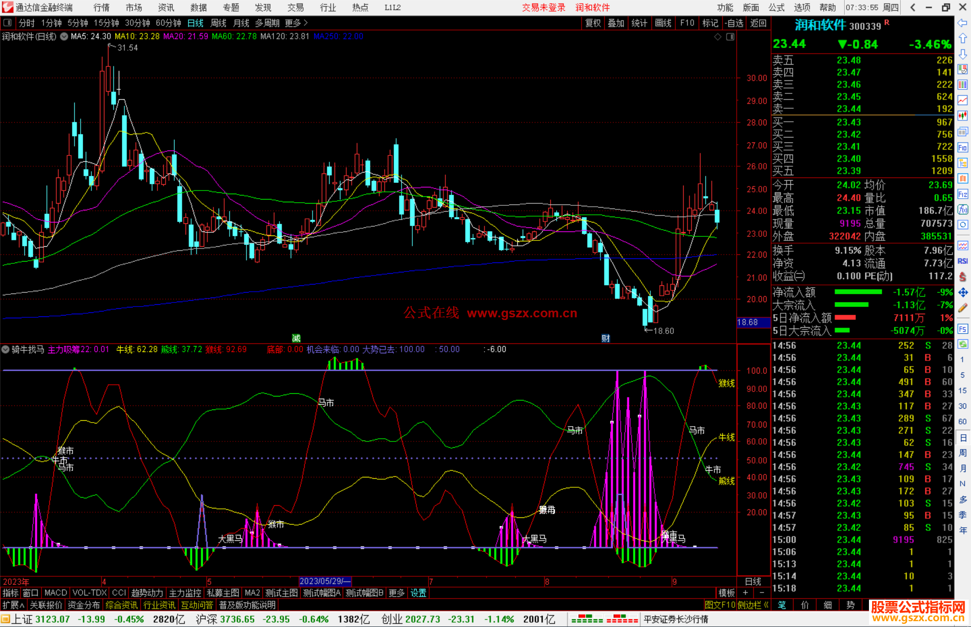Click the F10 company info sidebar icon
This screenshot has width=971, height=627.
coord(962,147)
